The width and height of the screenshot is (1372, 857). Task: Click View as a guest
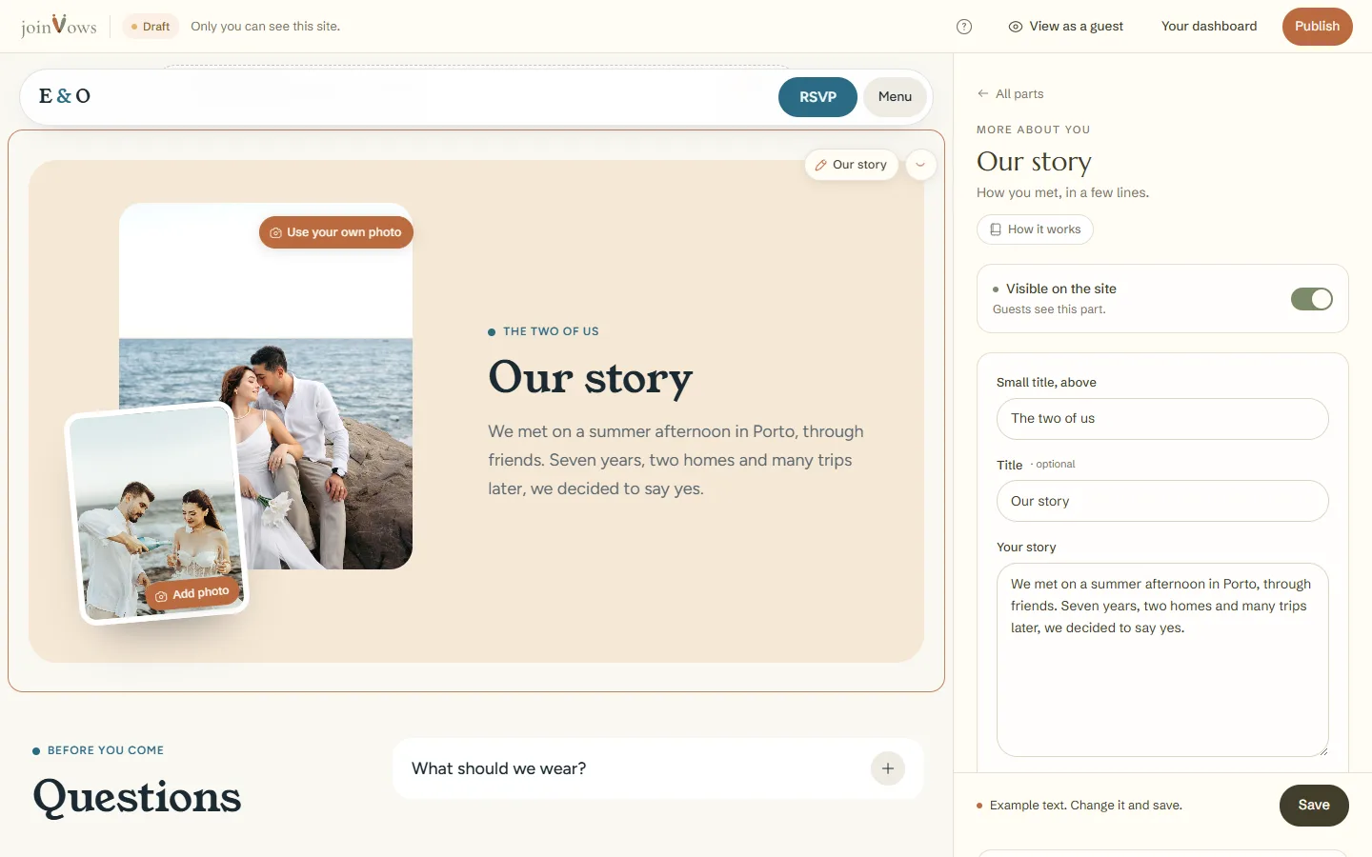coord(1066,27)
